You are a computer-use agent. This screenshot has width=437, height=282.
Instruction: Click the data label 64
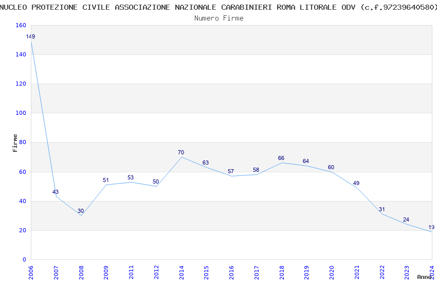coord(306,161)
